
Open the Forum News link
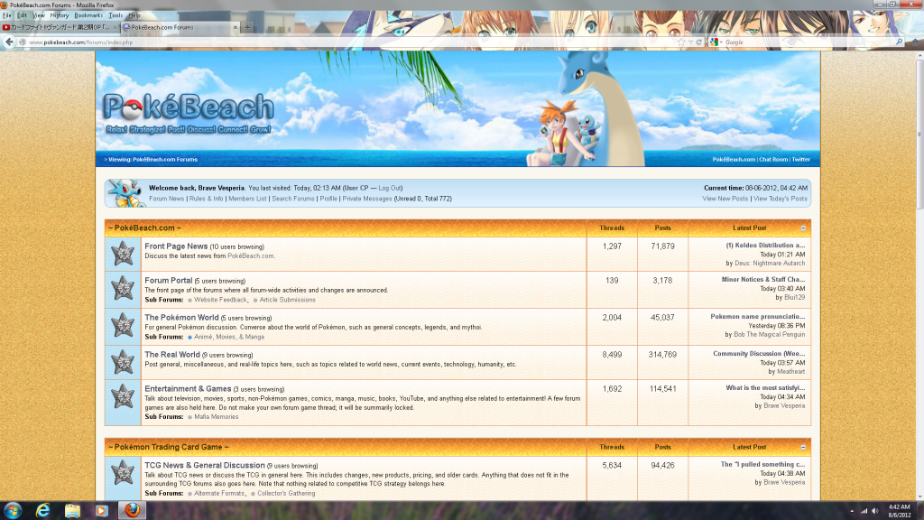[166, 199]
